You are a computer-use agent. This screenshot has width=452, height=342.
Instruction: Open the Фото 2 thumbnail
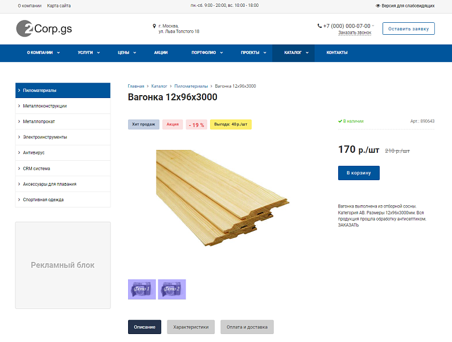[x=172, y=289]
